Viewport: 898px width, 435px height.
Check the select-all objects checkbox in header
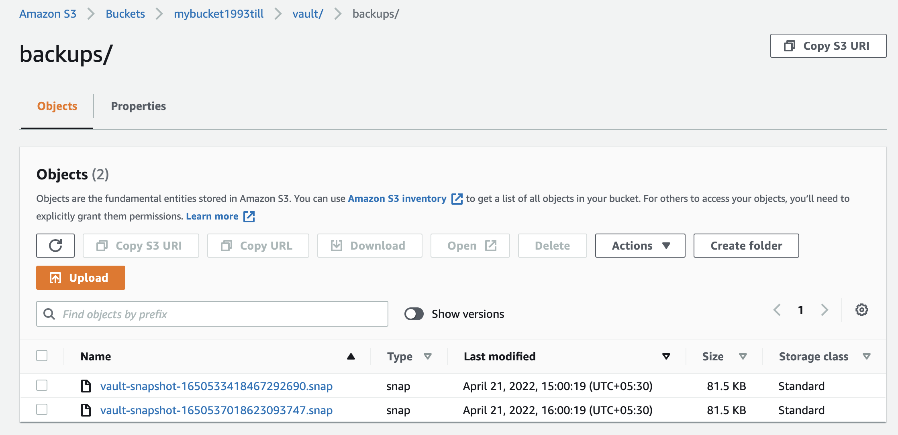coord(42,356)
